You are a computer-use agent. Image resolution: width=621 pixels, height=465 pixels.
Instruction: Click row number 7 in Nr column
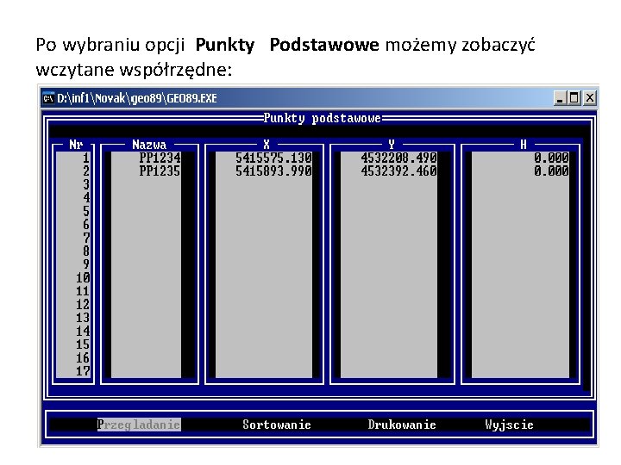click(86, 238)
